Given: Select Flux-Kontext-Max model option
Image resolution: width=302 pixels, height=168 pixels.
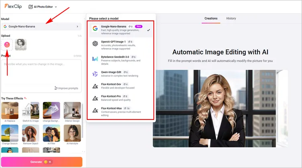Looking at the screenshot, I should coord(121,112).
